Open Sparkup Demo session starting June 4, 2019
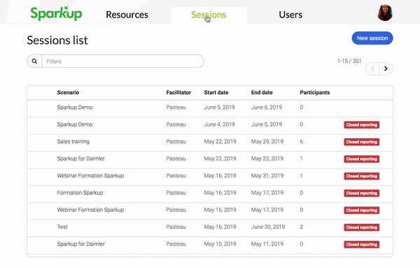The width and height of the screenshot is (420, 268). (210, 126)
